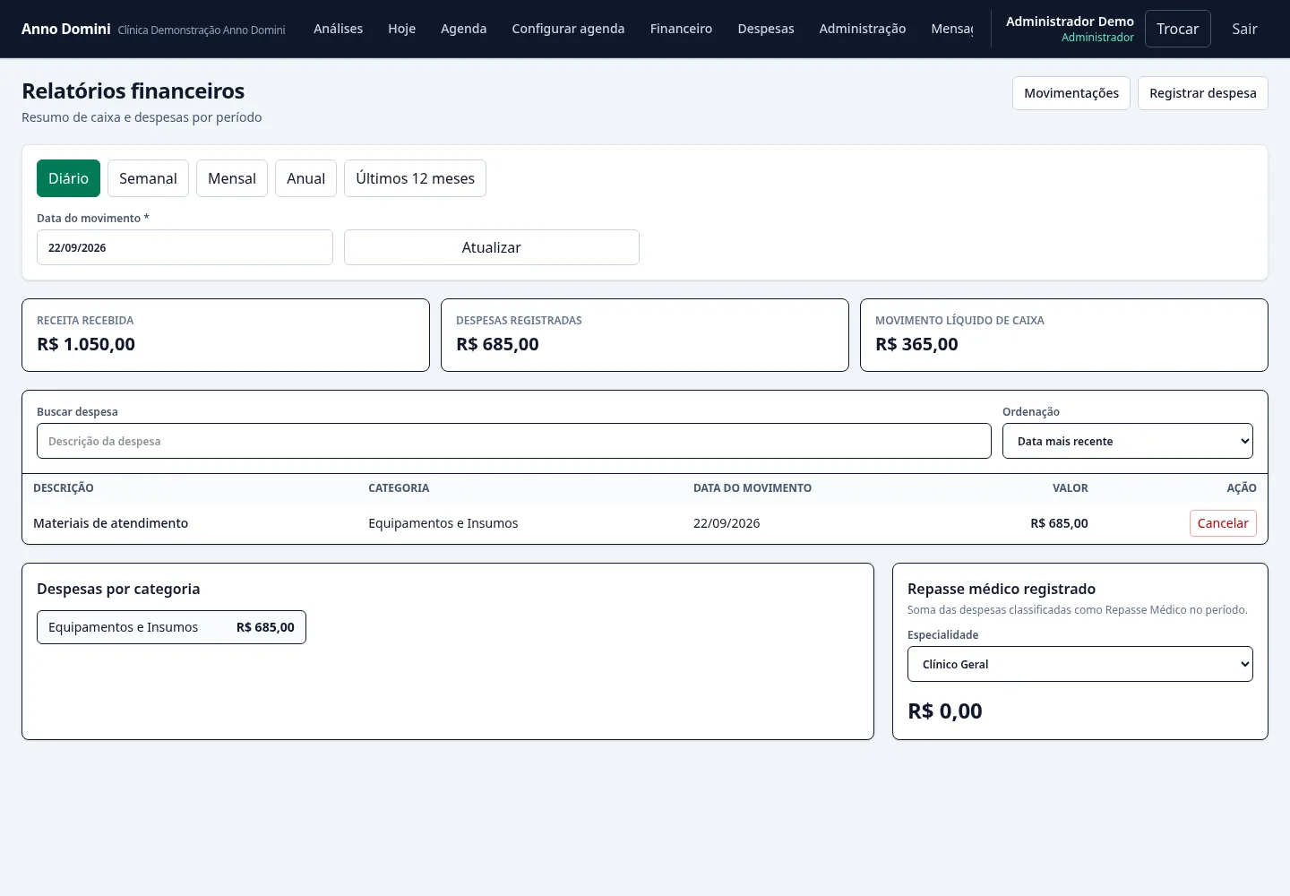Screen dimensions: 1290x896
Task: Click the Sair logout link
Action: 1244,29
